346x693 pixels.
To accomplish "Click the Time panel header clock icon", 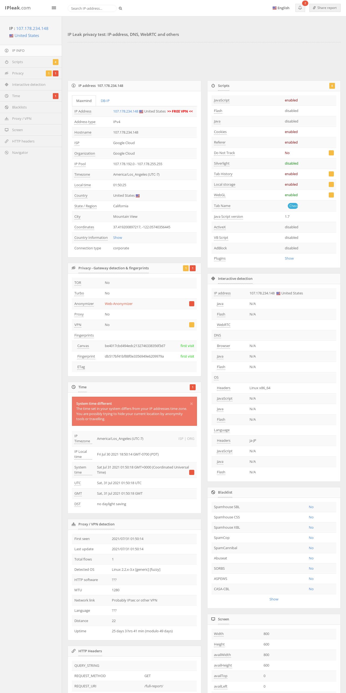I will point(74,387).
